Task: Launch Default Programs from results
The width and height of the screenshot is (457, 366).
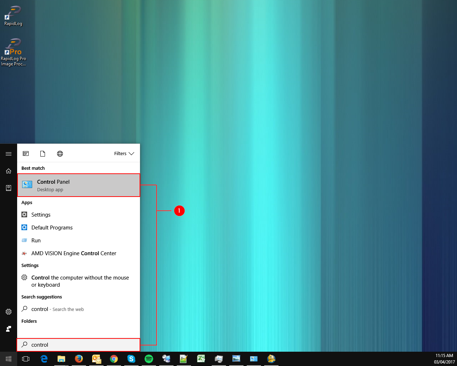Action: [52, 228]
